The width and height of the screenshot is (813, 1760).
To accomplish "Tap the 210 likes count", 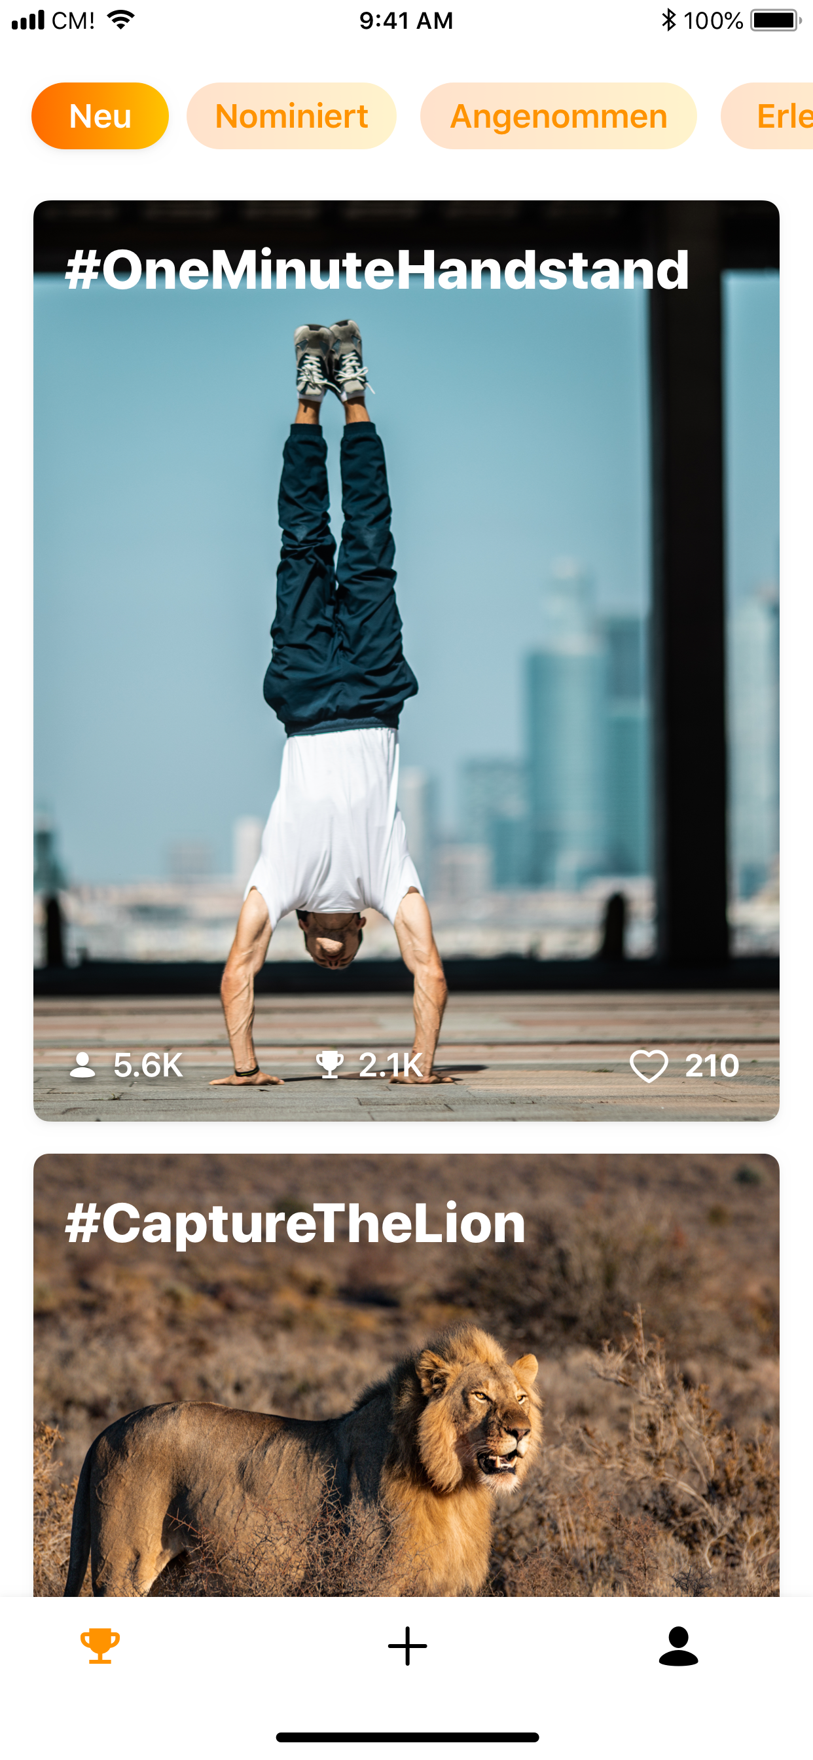I will click(712, 1065).
